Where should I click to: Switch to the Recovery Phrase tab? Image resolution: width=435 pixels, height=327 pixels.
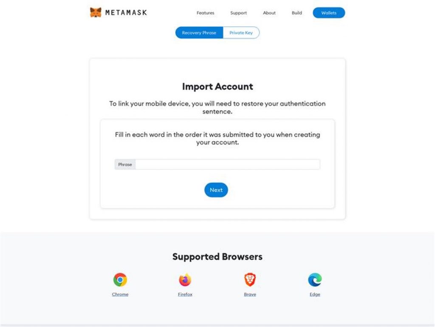(199, 33)
